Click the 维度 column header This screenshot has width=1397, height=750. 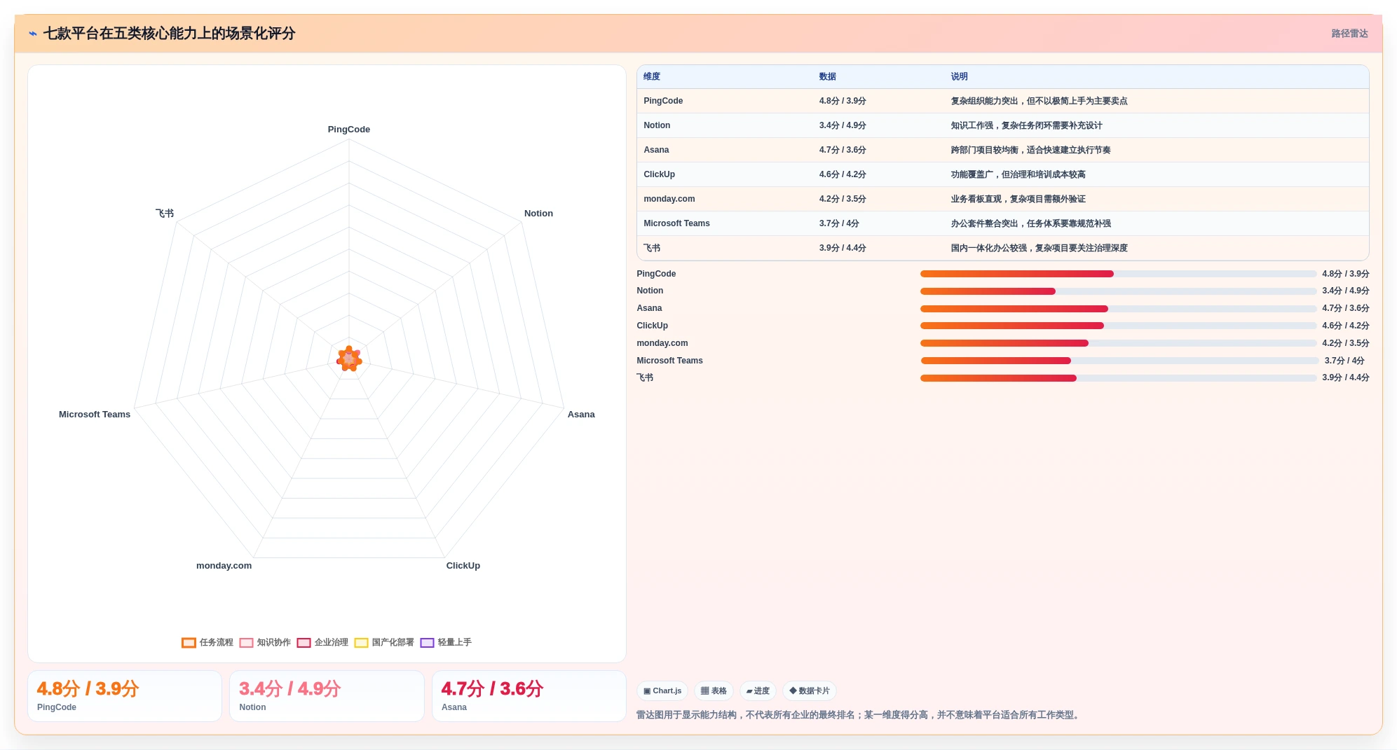tap(652, 77)
